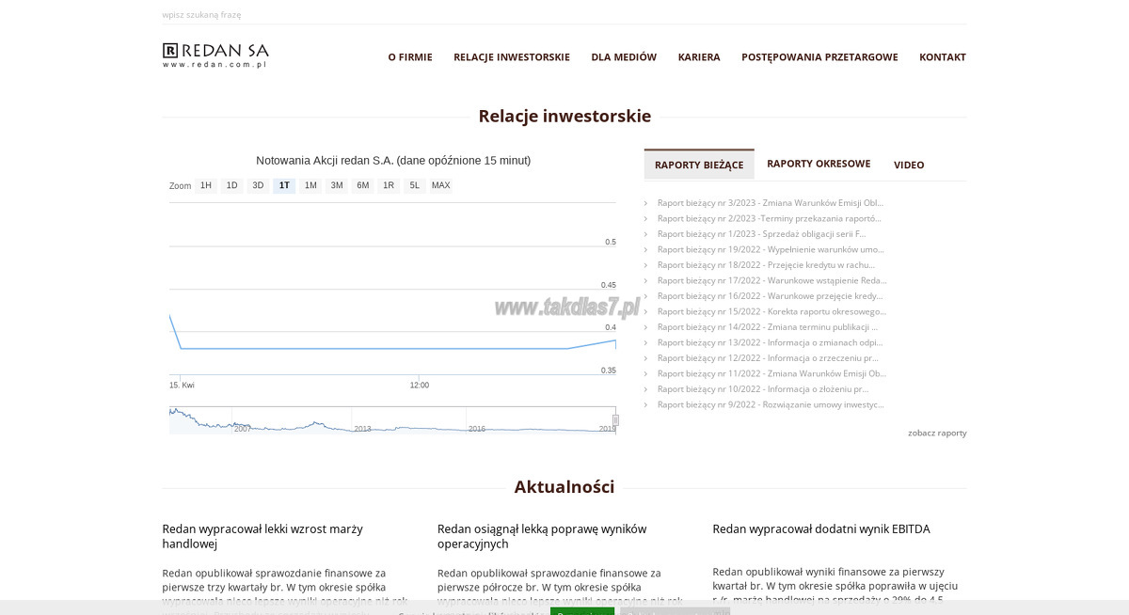Switch to RAPORTY BIEŻĄCE tab
Image resolution: width=1129 pixels, height=615 pixels.
699,165
